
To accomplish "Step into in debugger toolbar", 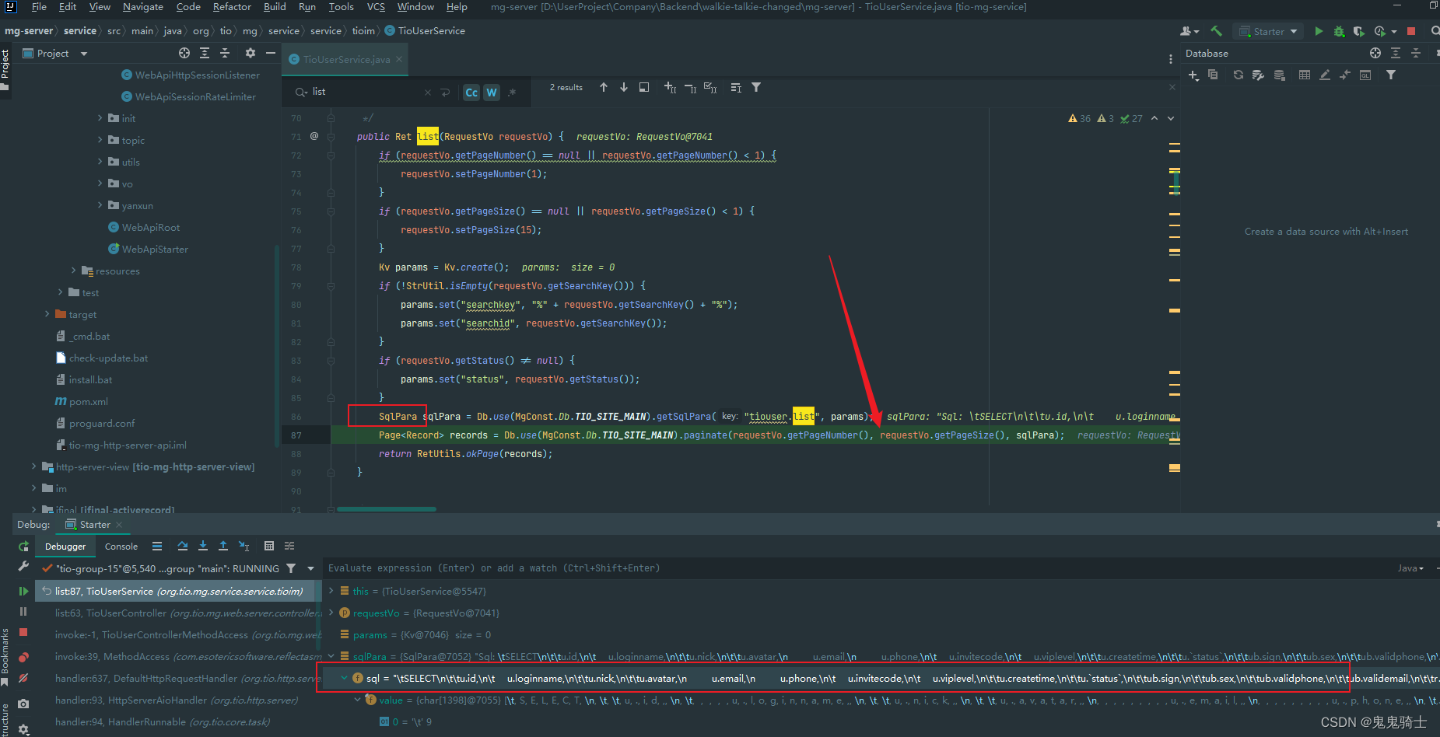I will [203, 546].
